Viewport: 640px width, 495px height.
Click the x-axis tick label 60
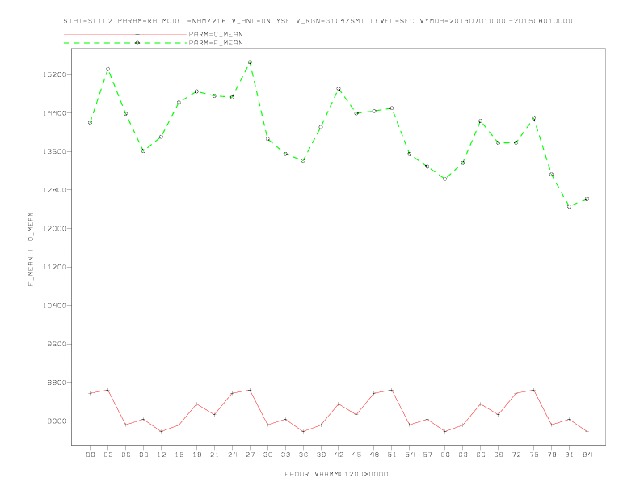[x=445, y=455]
